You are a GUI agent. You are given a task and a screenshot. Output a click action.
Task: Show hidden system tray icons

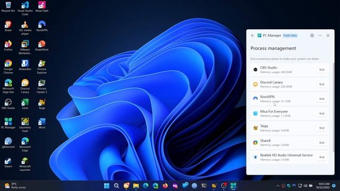pyautogui.click(x=278, y=186)
